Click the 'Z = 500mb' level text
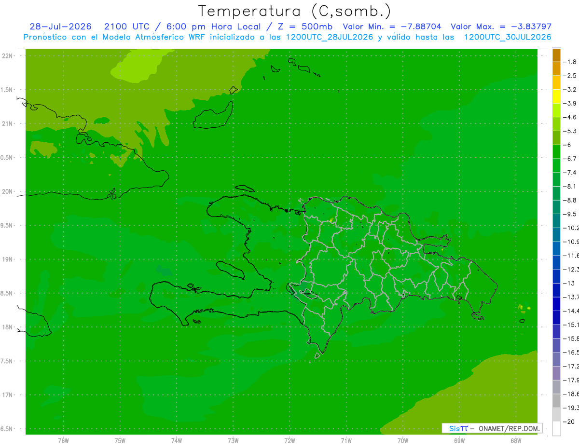This screenshot has width=579, height=447. point(305,27)
